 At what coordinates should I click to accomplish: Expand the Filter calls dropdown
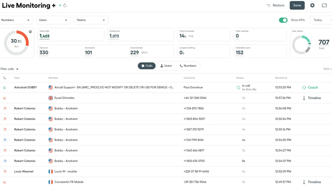click(x=9, y=69)
